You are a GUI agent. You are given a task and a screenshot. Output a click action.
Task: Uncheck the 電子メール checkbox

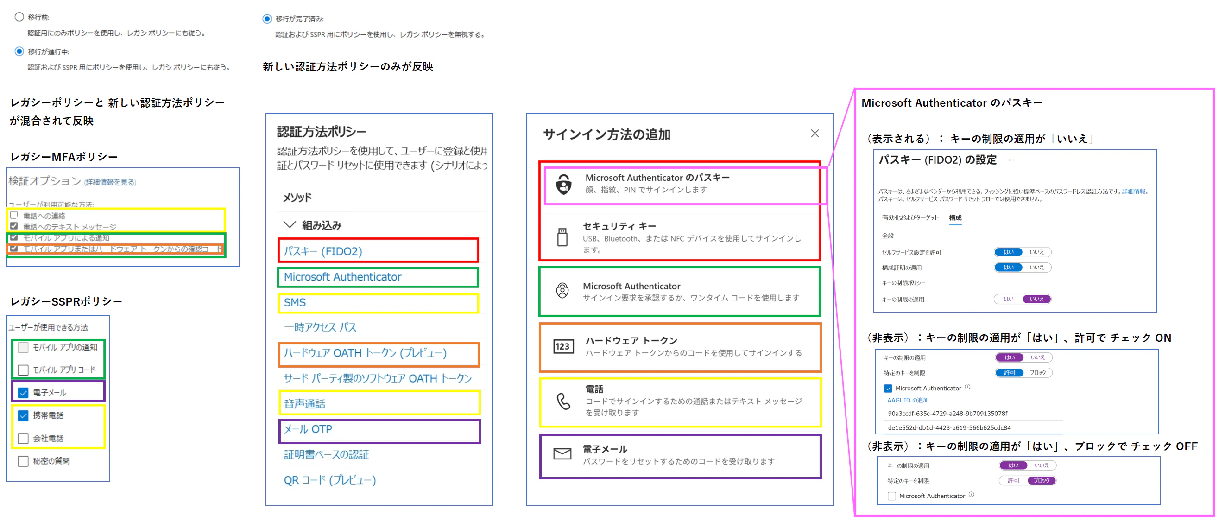coord(23,393)
